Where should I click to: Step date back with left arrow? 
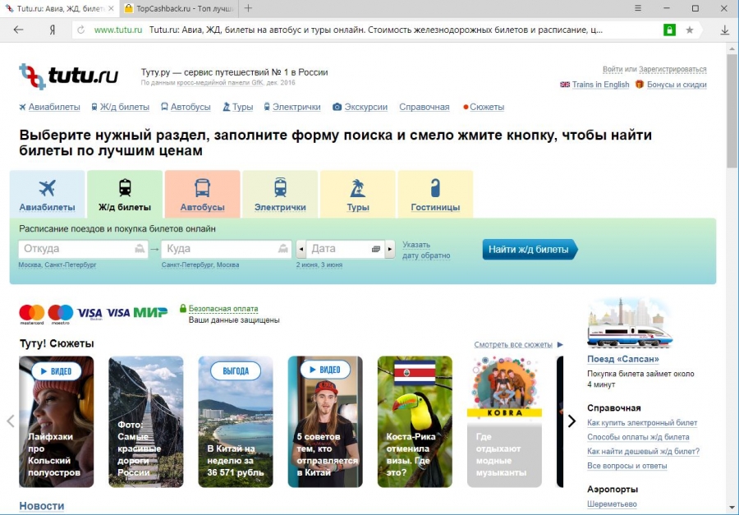click(x=301, y=249)
